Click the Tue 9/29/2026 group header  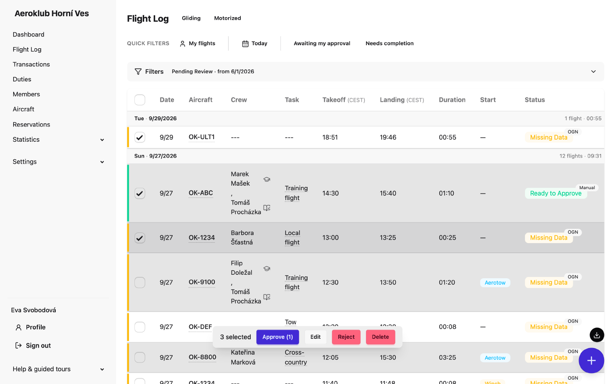[x=365, y=118]
